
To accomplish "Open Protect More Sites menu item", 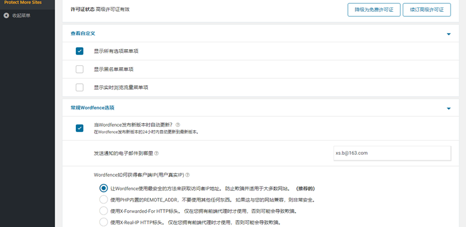I will [23, 2].
